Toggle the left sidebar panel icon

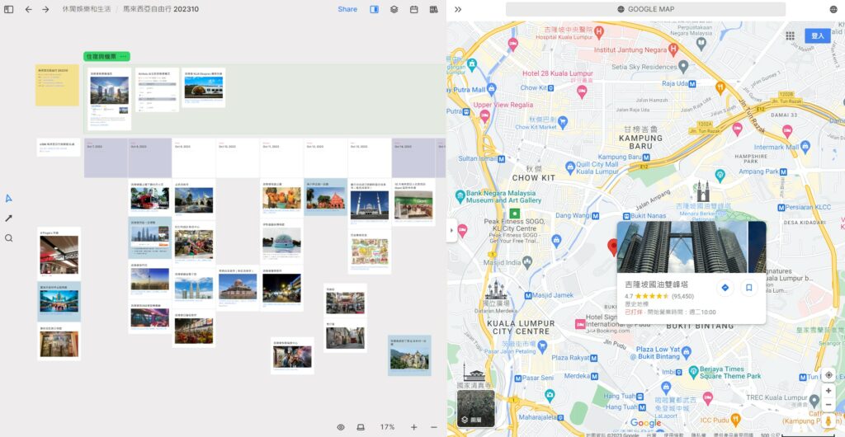pos(8,9)
